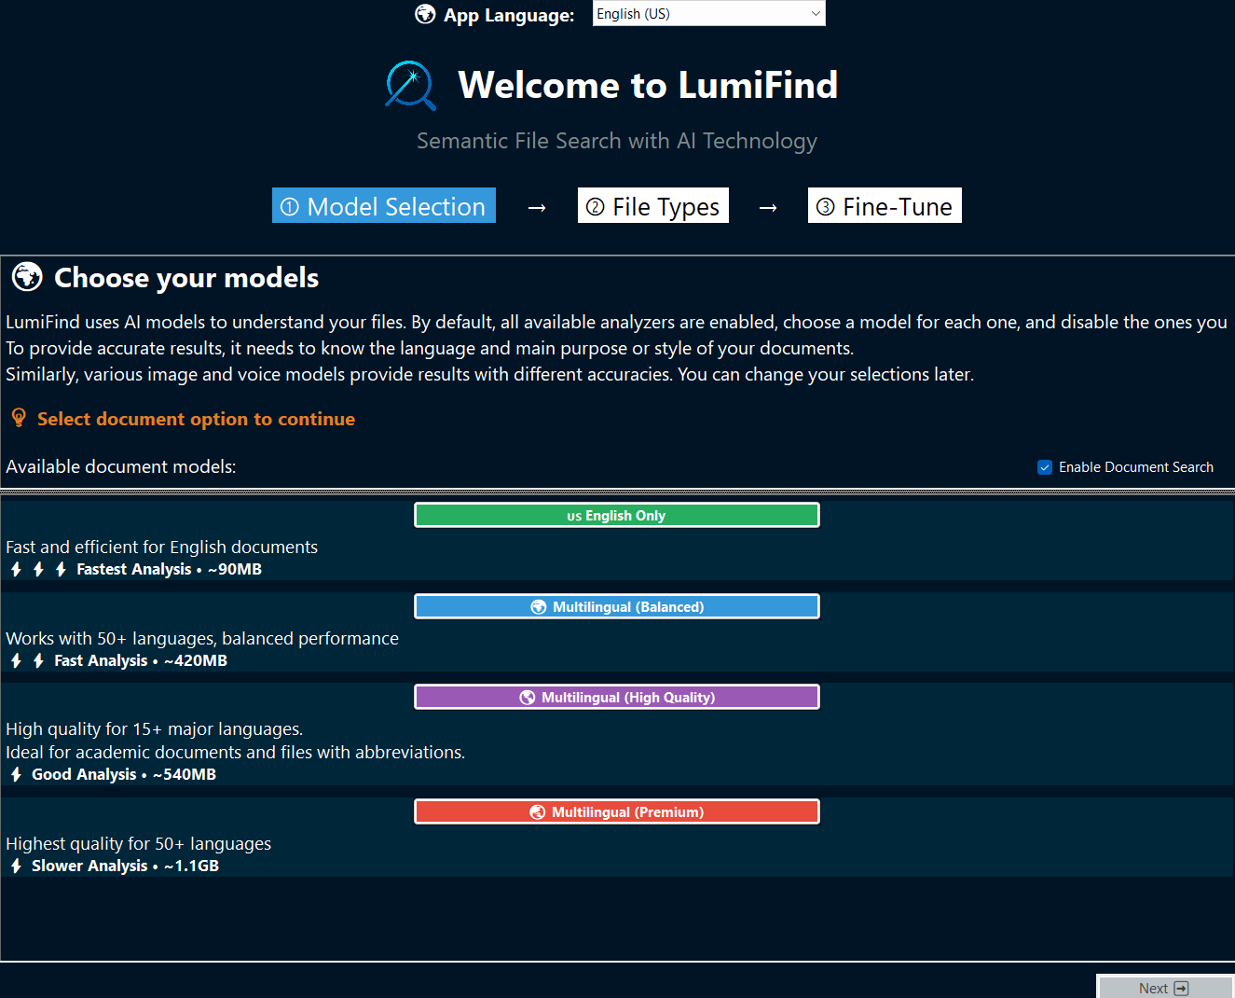Click 'Highest quality for 50+ languages' description
Screen dimensions: 1235x998
point(138,843)
